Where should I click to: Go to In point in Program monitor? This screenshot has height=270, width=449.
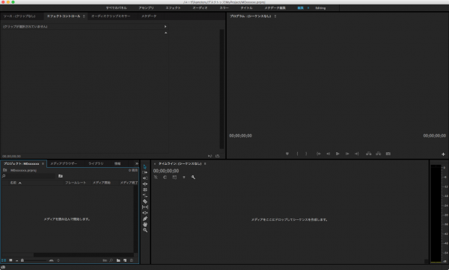[x=319, y=154]
